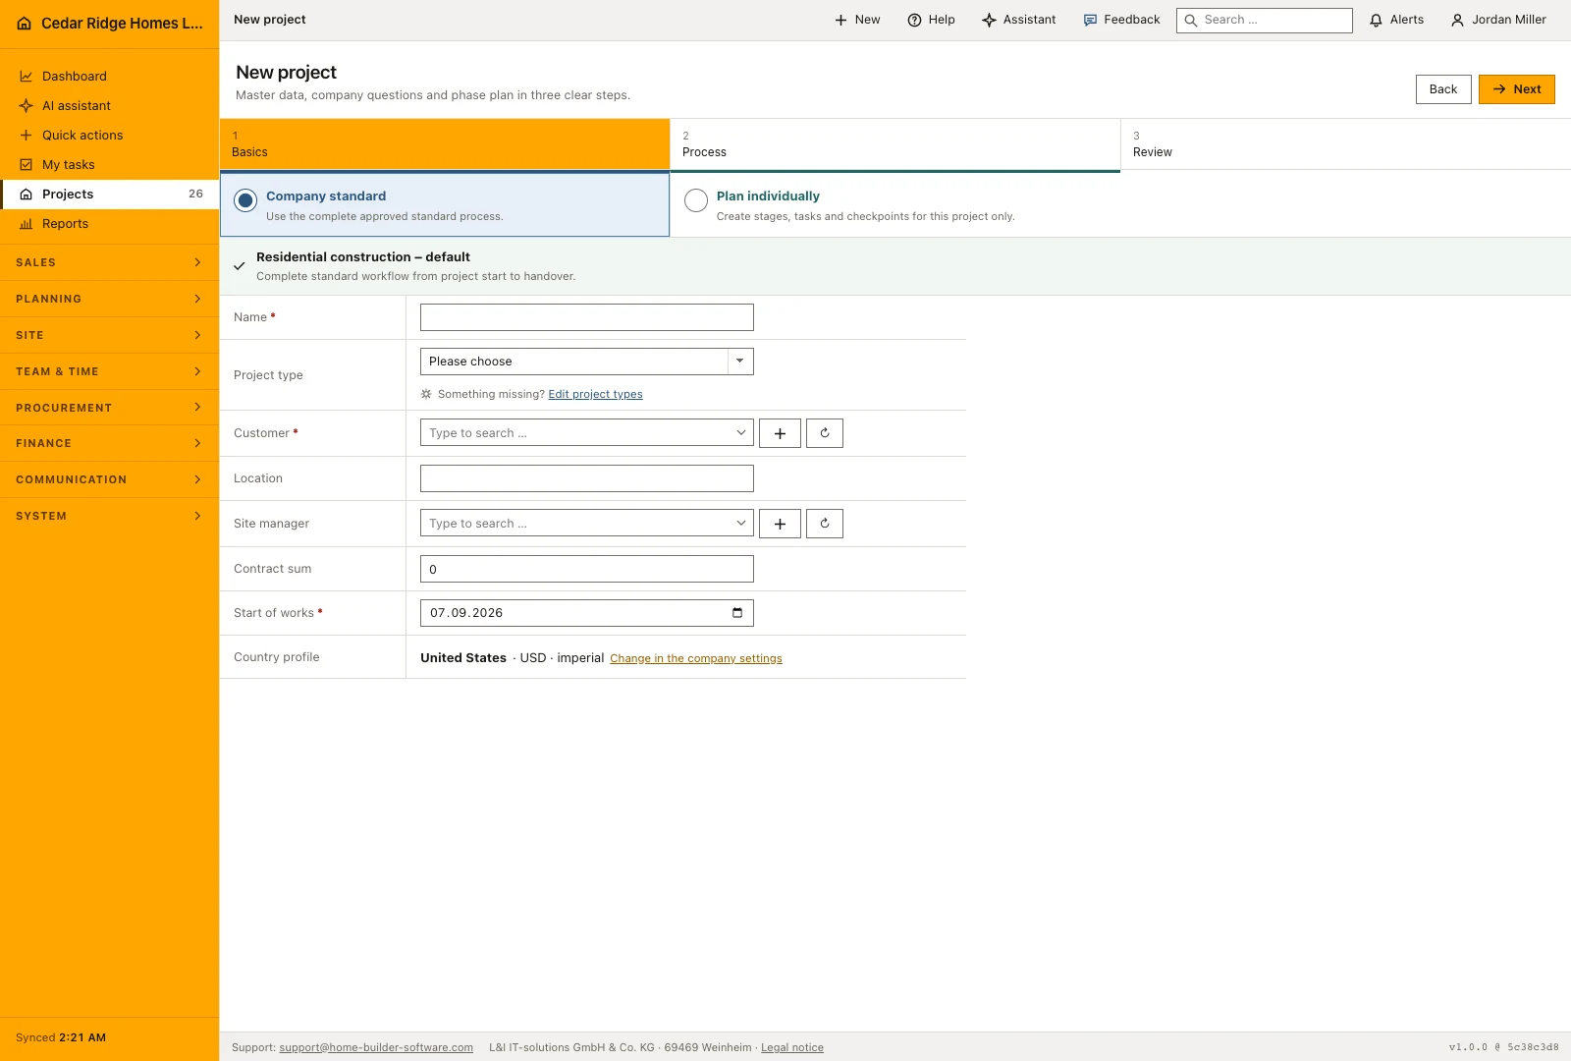Click the Quick actions plus icon
Viewport: 1571px width, 1061px height.
tap(27, 136)
